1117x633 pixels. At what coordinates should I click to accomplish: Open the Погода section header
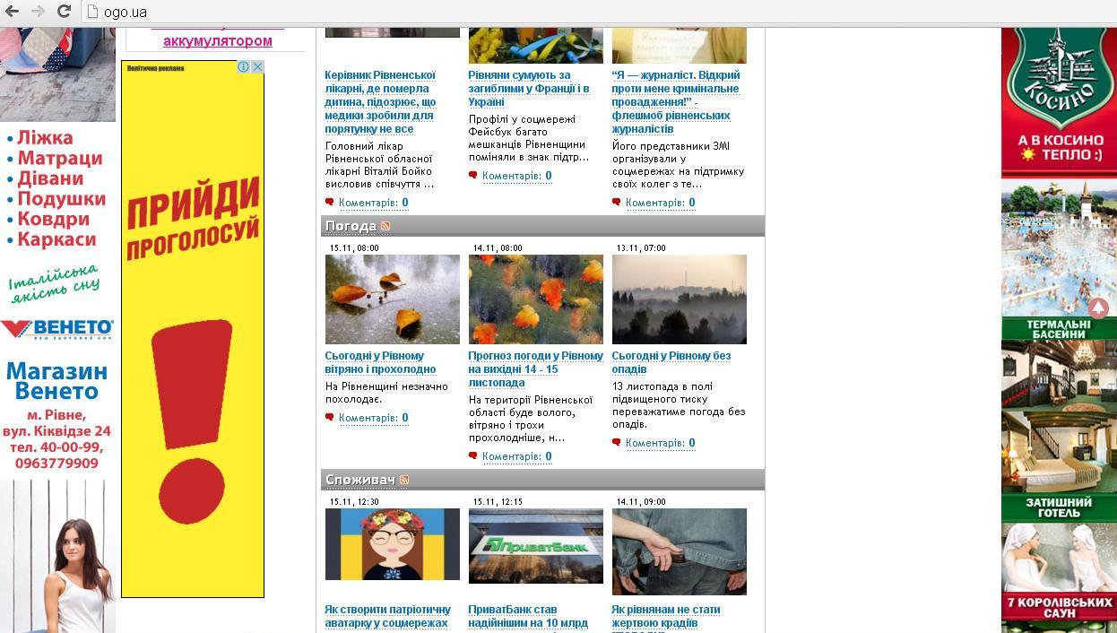pos(351,226)
